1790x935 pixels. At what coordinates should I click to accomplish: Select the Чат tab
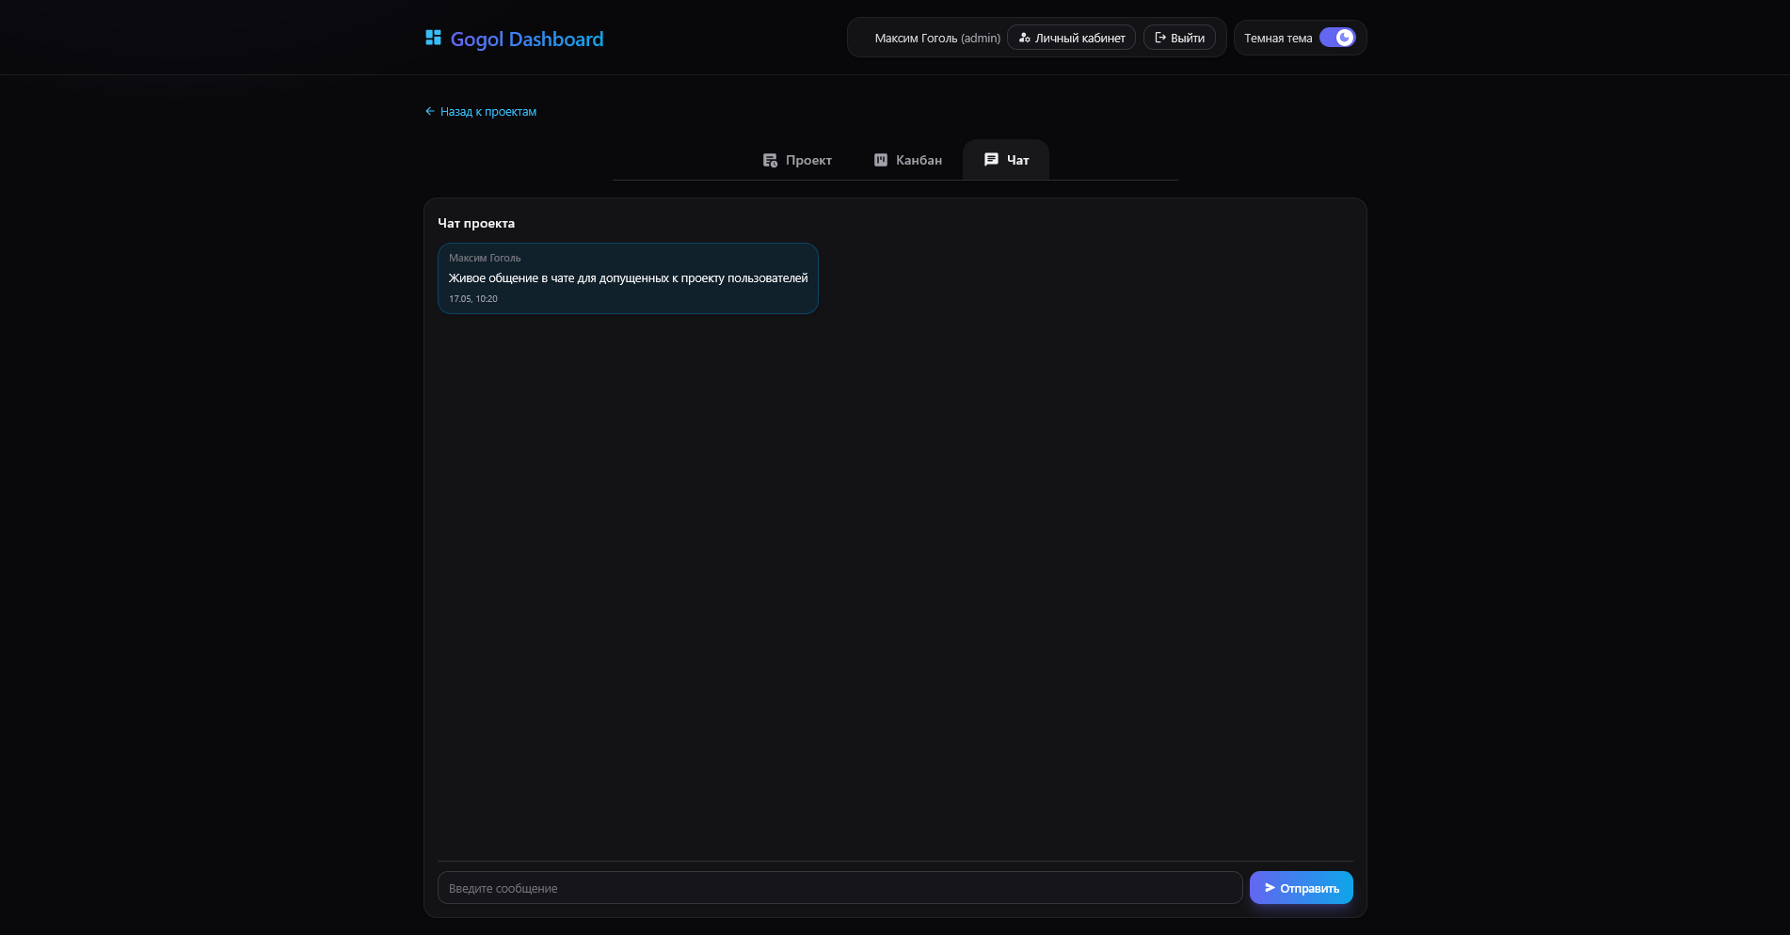[1006, 160]
